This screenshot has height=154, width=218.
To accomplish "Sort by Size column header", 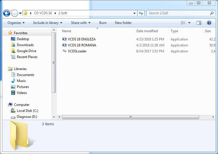I will [208, 31].
